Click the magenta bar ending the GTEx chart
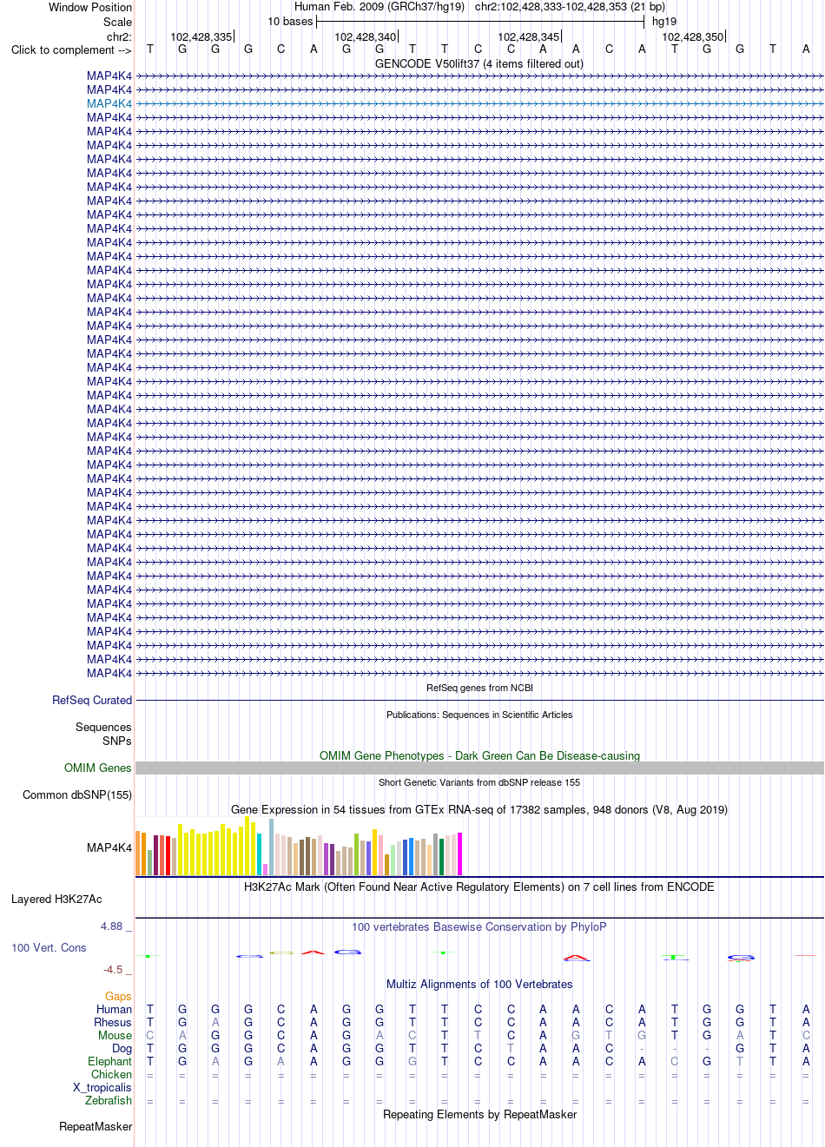Screen dimensions: 825x1147 [459, 854]
